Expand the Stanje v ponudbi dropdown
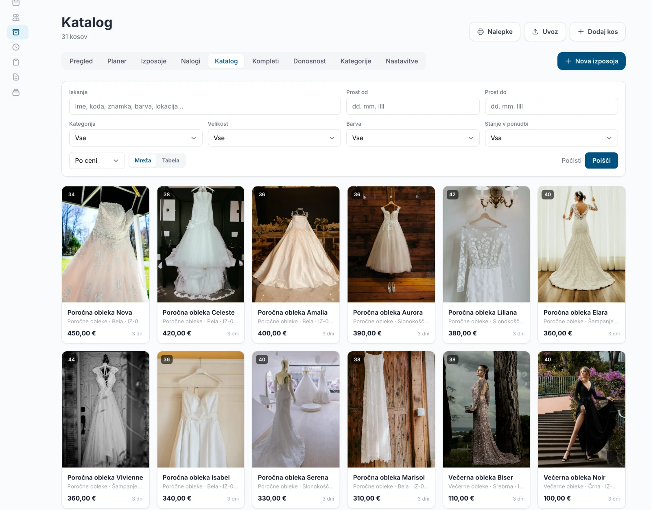This screenshot has height=510, width=651. [x=551, y=138]
